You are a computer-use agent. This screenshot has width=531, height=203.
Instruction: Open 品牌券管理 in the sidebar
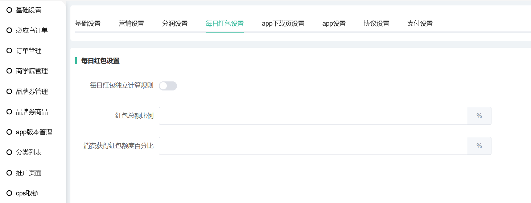(33, 92)
